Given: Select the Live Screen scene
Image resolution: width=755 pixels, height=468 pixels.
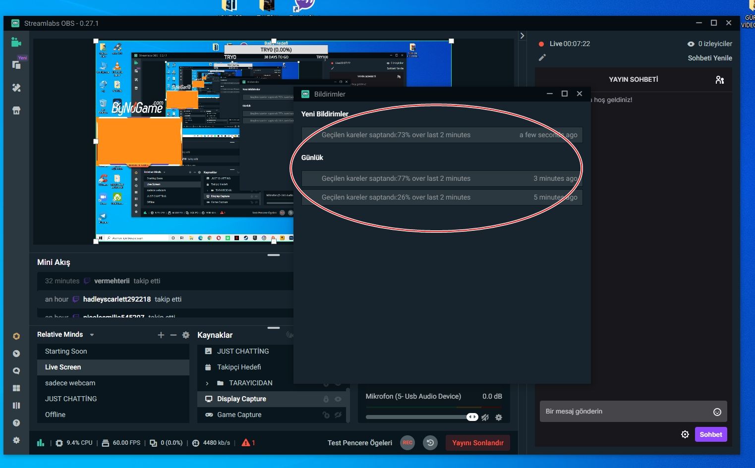Looking at the screenshot, I should (113, 367).
